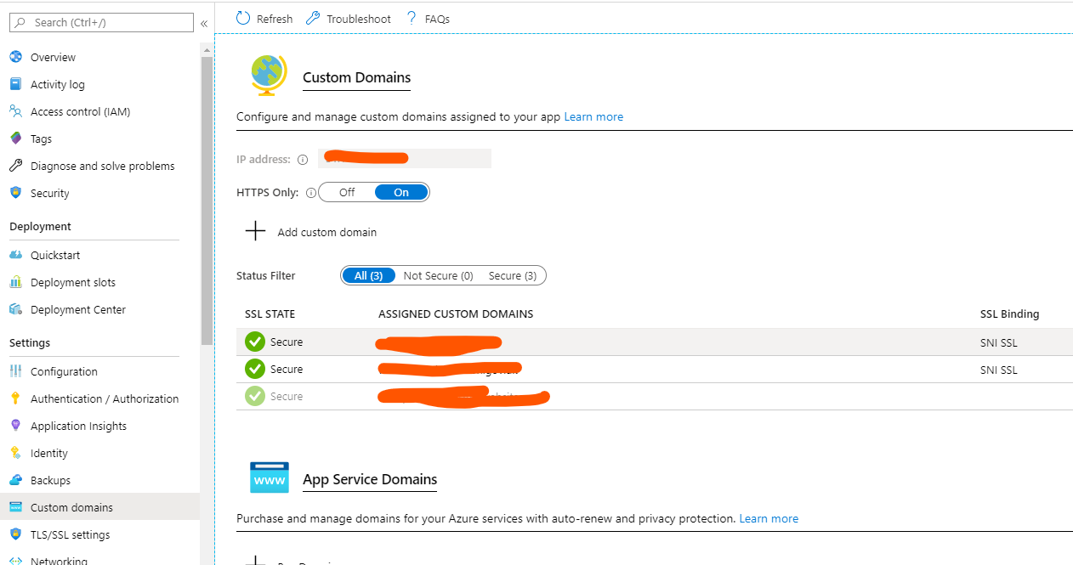Click SNI SSL in the second row
The height and width of the screenshot is (565, 1073).
click(998, 370)
